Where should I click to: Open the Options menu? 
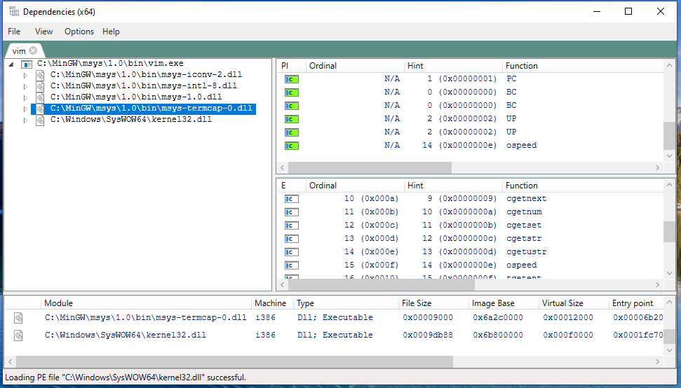[79, 32]
